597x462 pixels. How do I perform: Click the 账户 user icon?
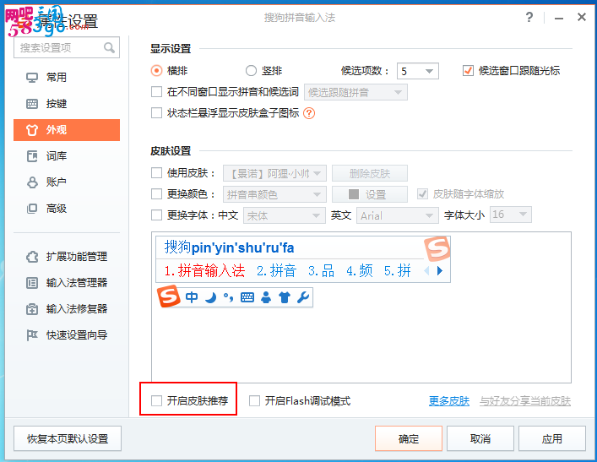[x=32, y=182]
